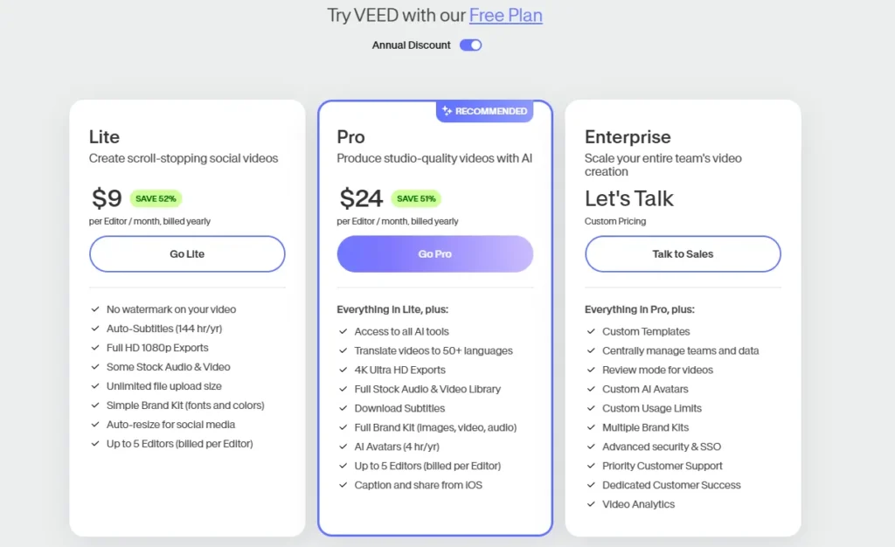Viewport: 895px width, 547px height.
Task: Click the Save 51% badge
Action: click(416, 198)
